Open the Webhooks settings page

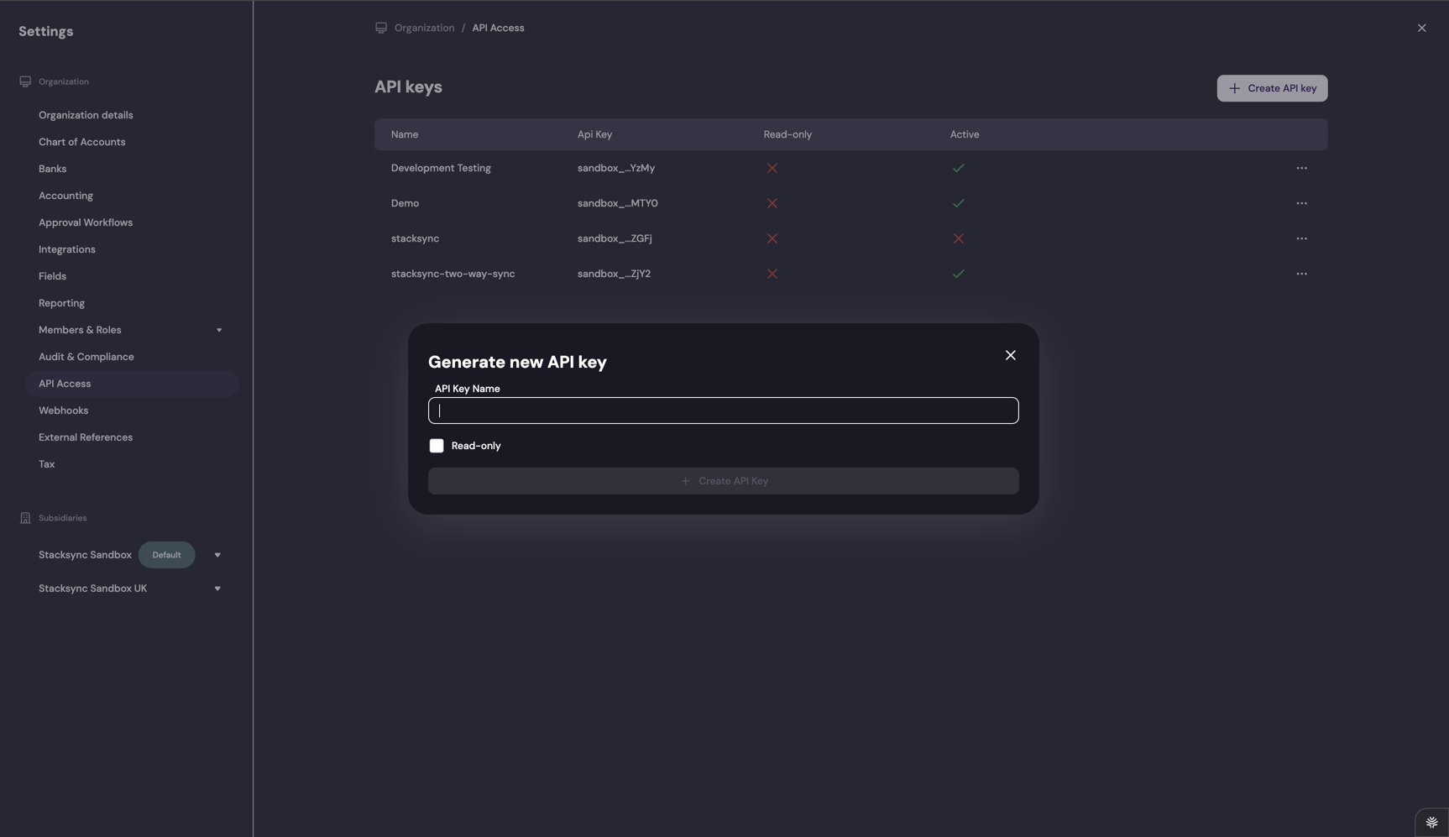point(63,411)
